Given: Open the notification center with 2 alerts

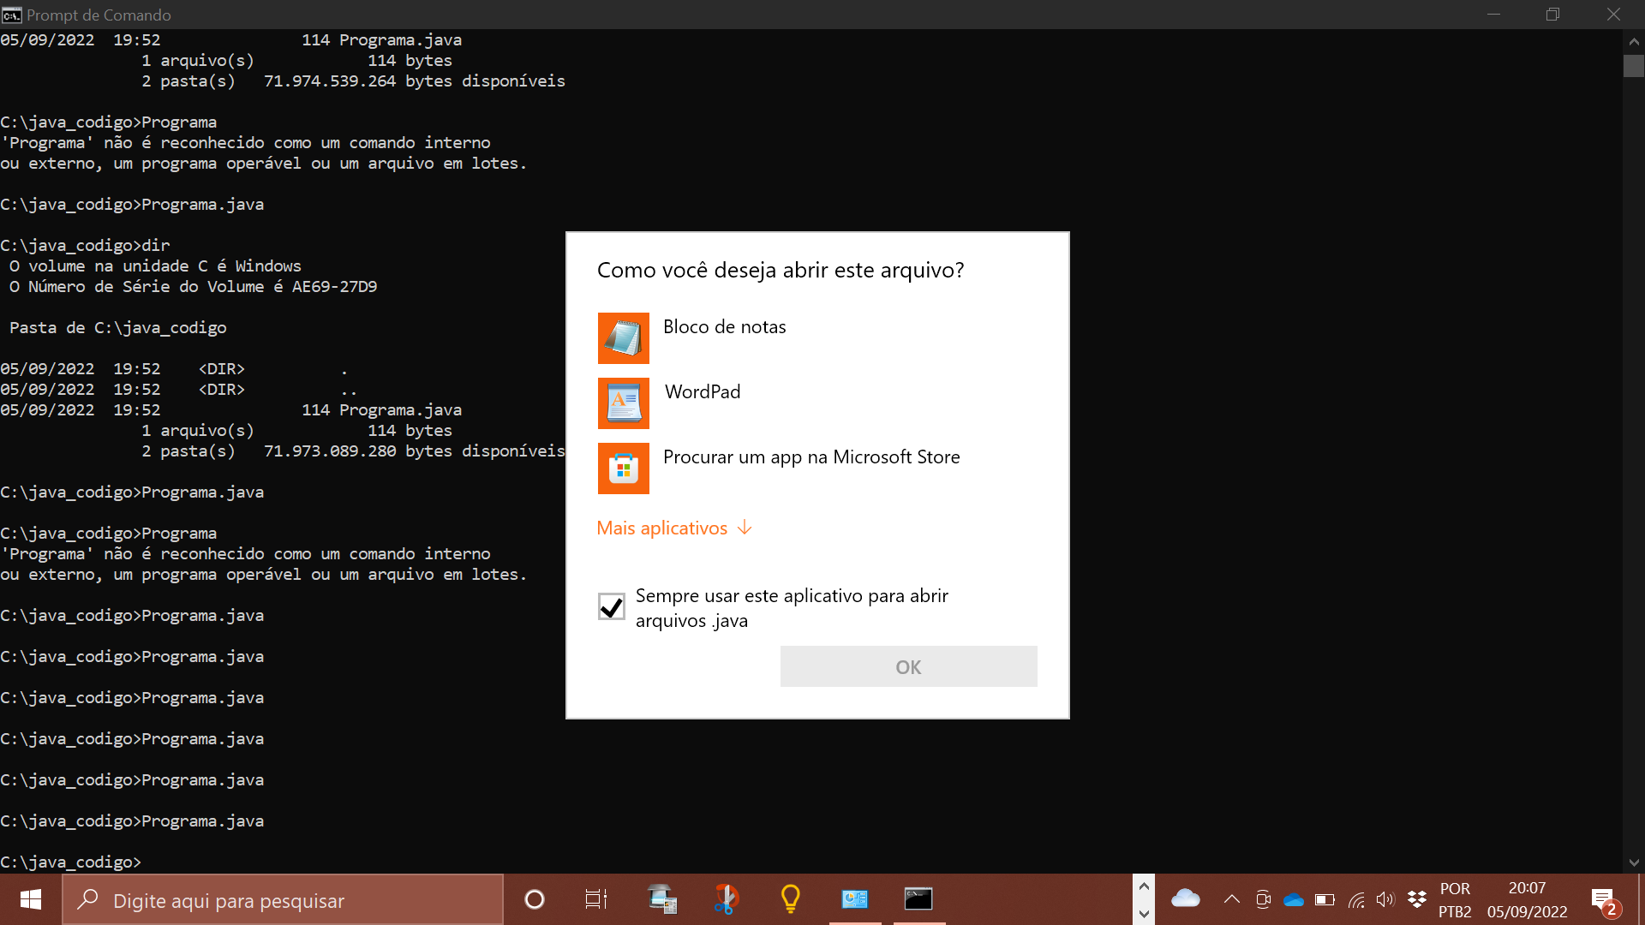Looking at the screenshot, I should pyautogui.click(x=1604, y=901).
